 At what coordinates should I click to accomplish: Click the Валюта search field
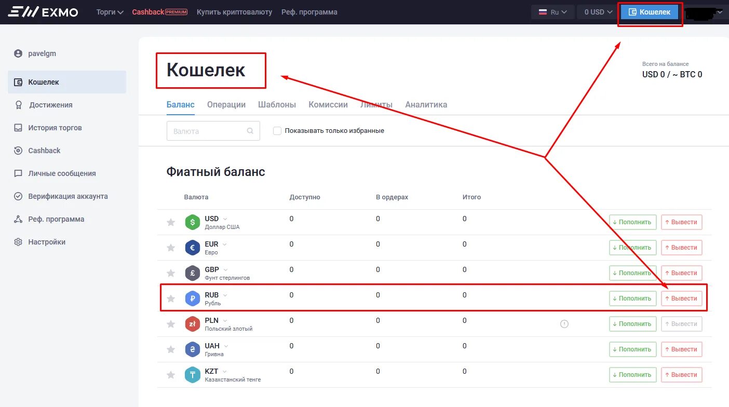[x=208, y=131]
